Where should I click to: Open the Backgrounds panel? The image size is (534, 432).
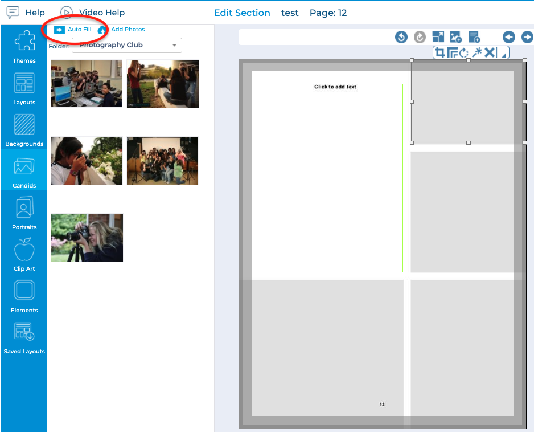[24, 130]
